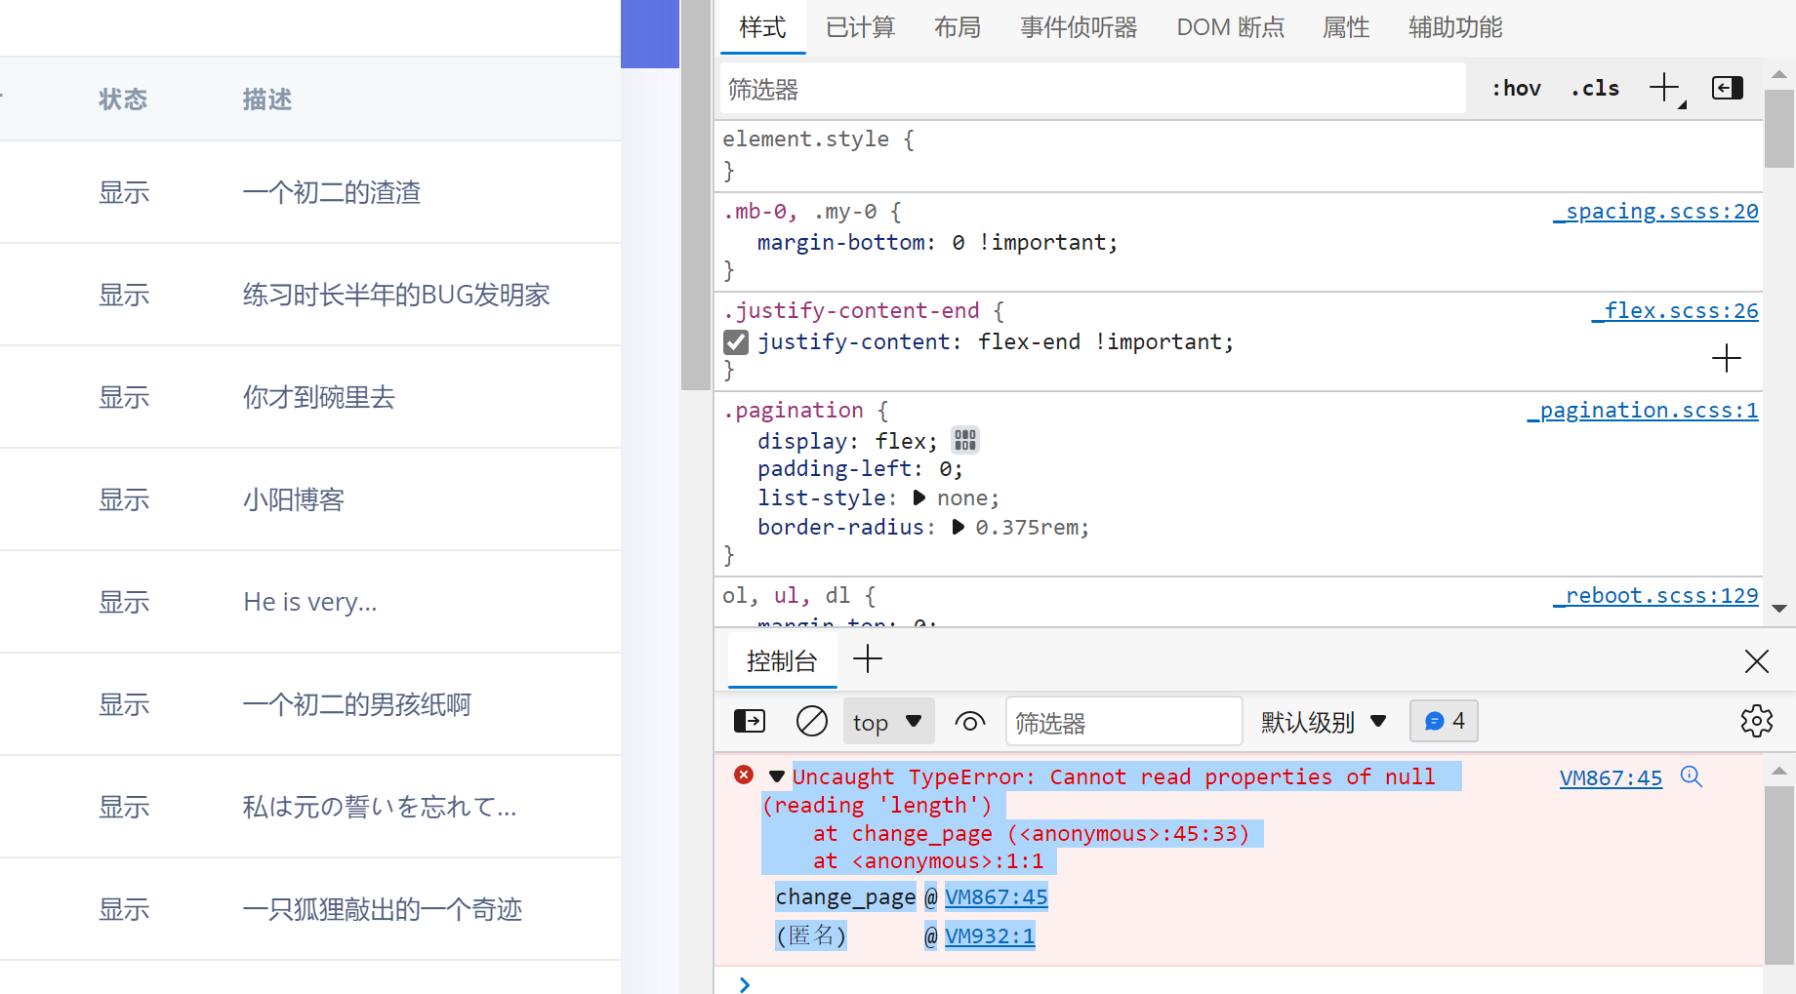Add a new style rule with plus button
The image size is (1796, 994).
(x=1660, y=87)
